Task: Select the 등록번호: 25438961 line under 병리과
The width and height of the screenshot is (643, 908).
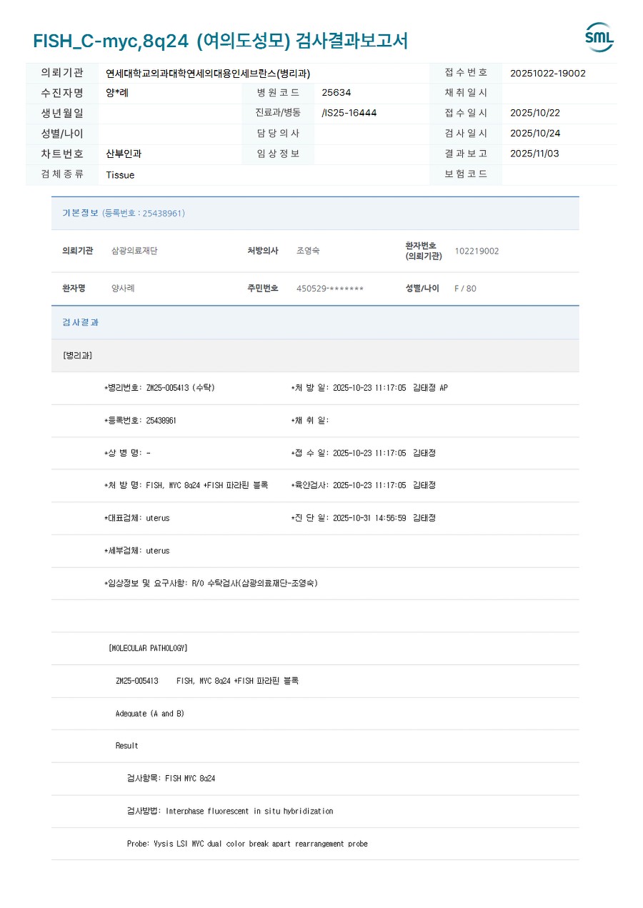Action: click(x=140, y=420)
